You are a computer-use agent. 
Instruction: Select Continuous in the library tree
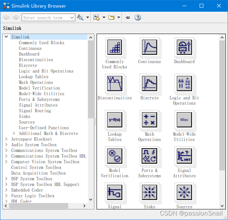click(x=30, y=48)
